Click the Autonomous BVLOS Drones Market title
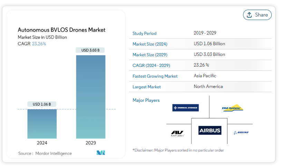281x166 pixels. 61,30
